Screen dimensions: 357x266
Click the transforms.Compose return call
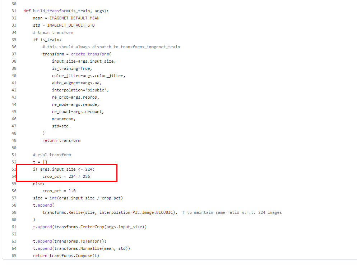tap(83, 256)
